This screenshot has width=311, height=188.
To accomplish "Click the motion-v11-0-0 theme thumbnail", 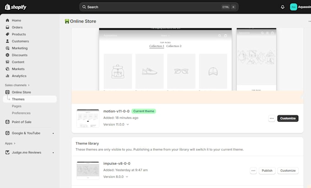I will click(x=88, y=118).
